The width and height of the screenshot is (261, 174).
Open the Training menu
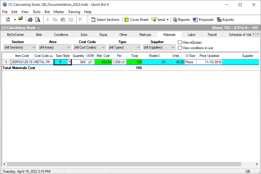pyautogui.click(x=74, y=12)
